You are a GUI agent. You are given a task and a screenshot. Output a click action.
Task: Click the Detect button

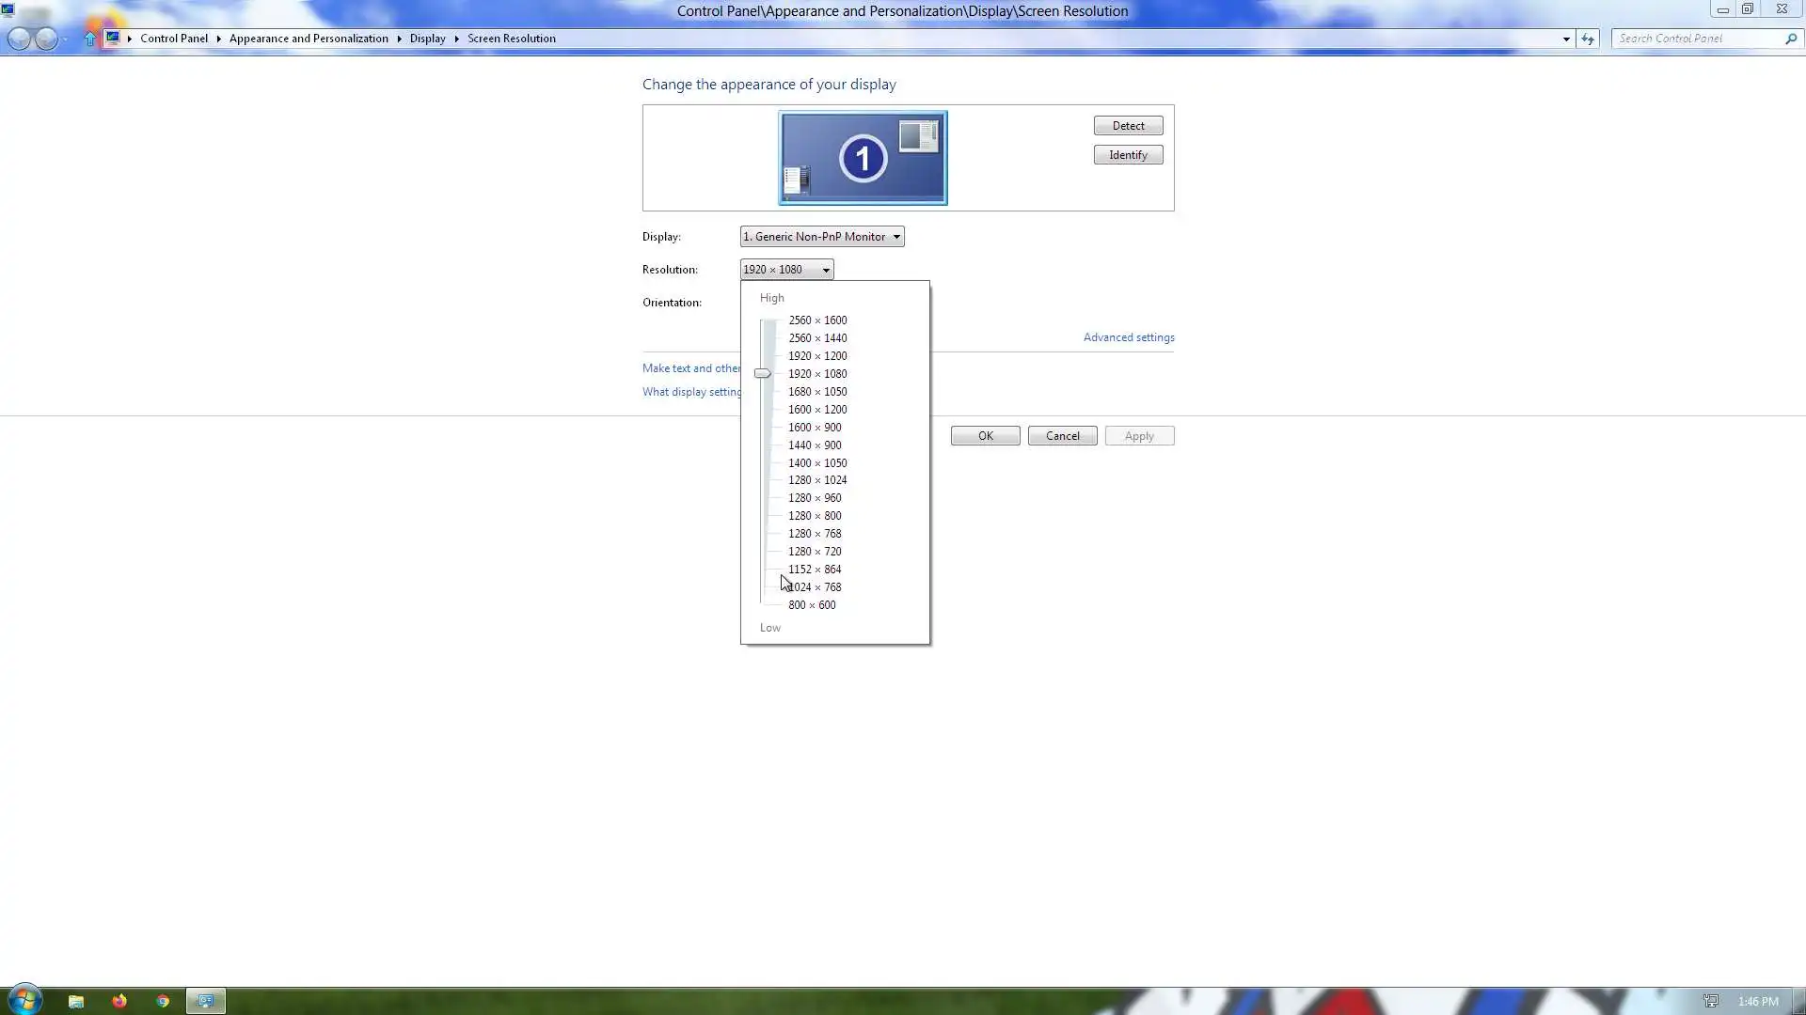tap(1128, 126)
